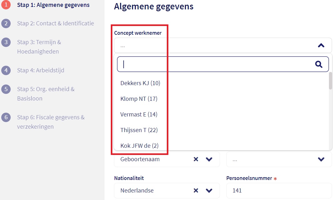Expand the Geboortenaam dropdown arrow

click(x=209, y=159)
